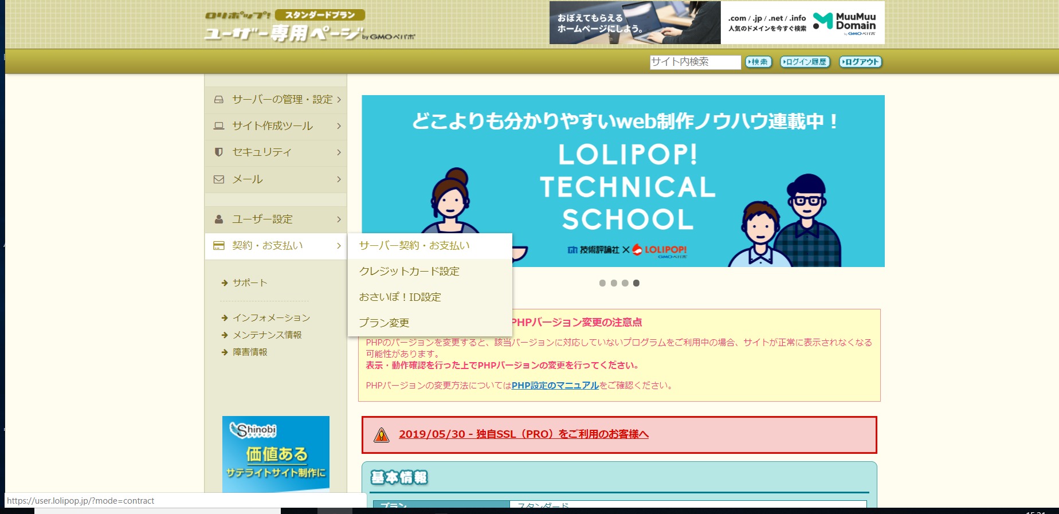
Task: Expand the メール submenu chevron
Action: [339, 179]
